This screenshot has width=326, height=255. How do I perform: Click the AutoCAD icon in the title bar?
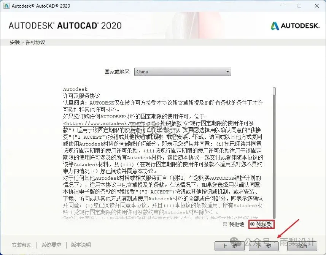pos(6,6)
